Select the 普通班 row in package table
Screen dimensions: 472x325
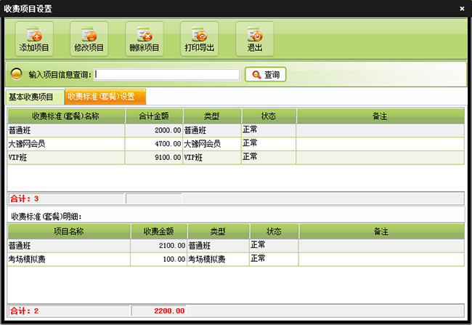point(65,130)
